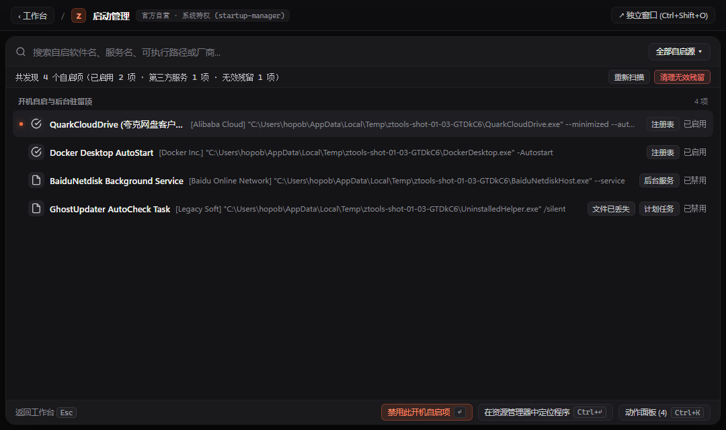Image resolution: width=726 pixels, height=430 pixels.
Task: Select the BaiduNetdisk Background Service entry name
Action: point(116,181)
